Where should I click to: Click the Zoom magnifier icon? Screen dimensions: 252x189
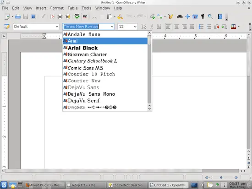[x=210, y=16]
